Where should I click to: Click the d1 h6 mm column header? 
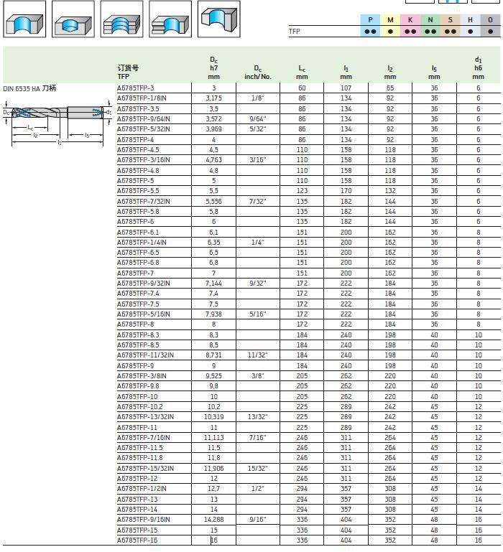tap(479, 68)
